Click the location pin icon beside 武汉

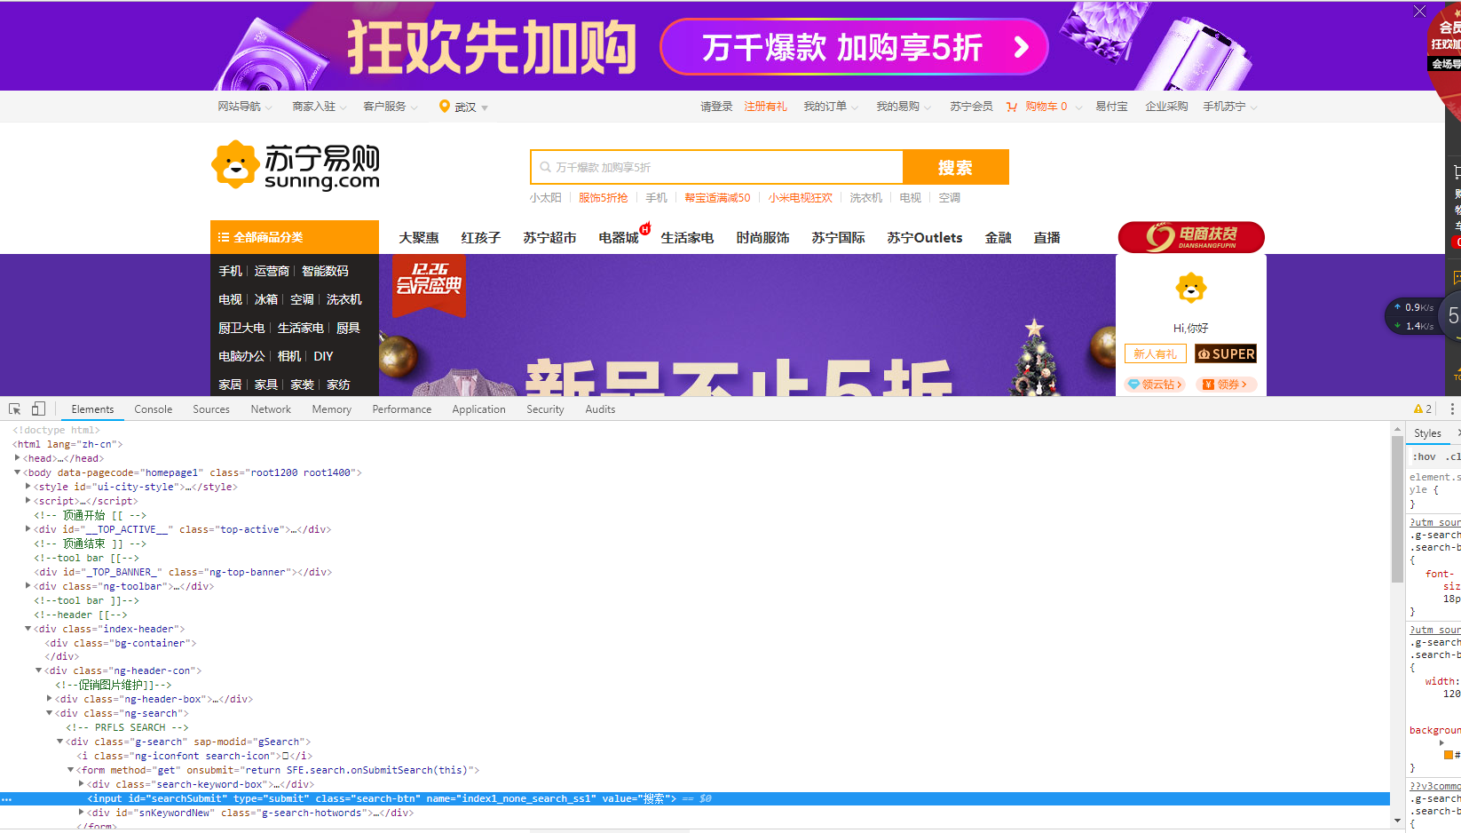point(445,107)
